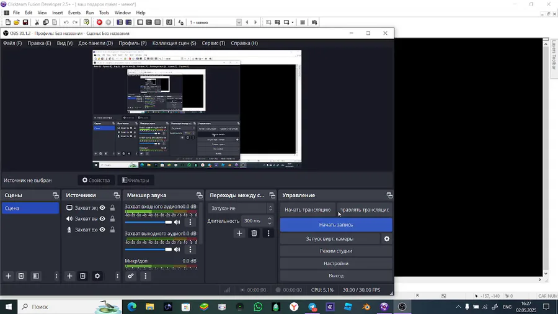Mute Захват входного аудиопотока speaker

(x=177, y=222)
